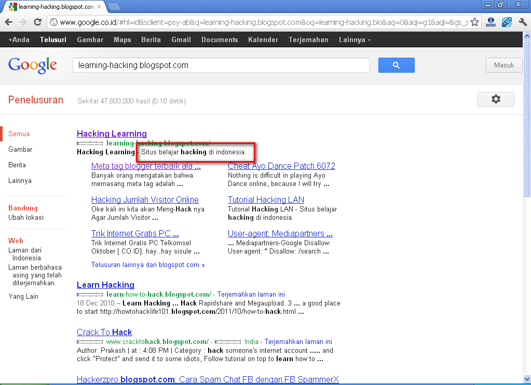This screenshot has height=385, width=531.
Task: Click the browser address bar URL
Action: (264, 22)
